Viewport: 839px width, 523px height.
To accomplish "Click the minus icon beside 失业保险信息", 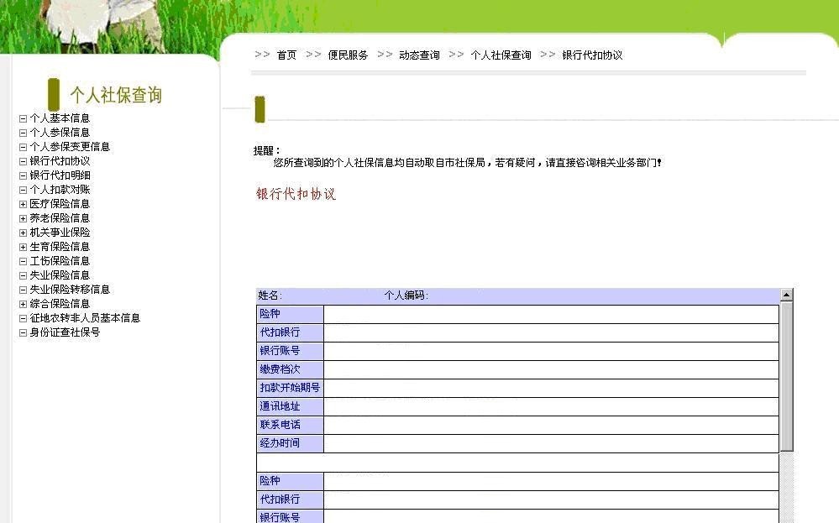I will coord(23,275).
